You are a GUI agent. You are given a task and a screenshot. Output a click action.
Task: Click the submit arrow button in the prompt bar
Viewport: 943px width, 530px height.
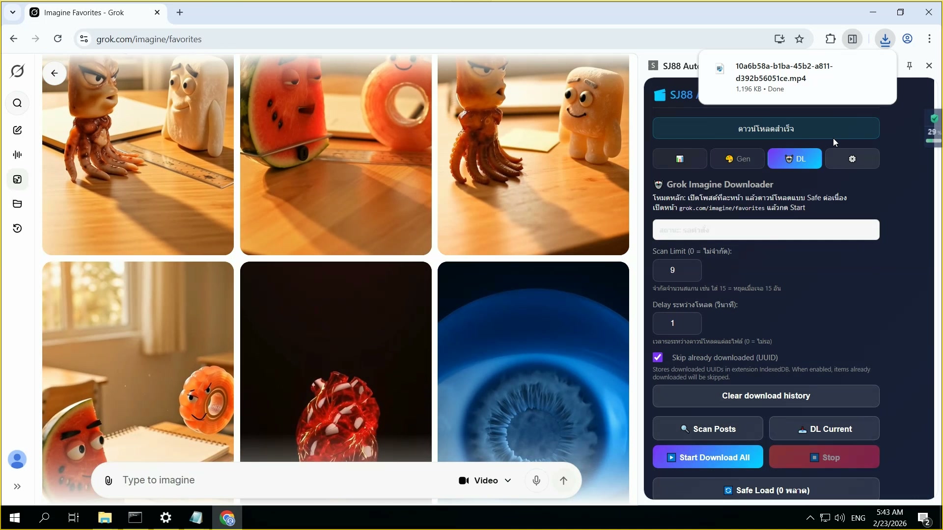[563, 480]
